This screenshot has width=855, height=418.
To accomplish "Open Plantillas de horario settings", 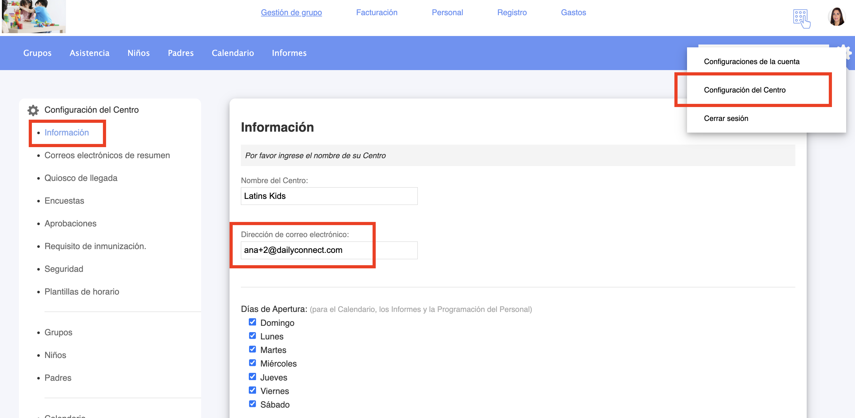I will [82, 291].
